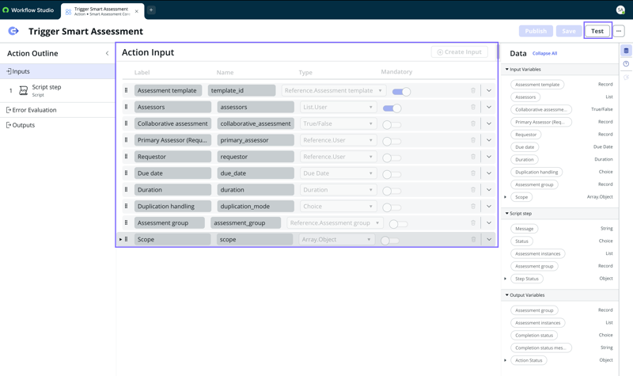Click the duplication_mode name field
The image size is (633, 376).
pyautogui.click(x=256, y=207)
